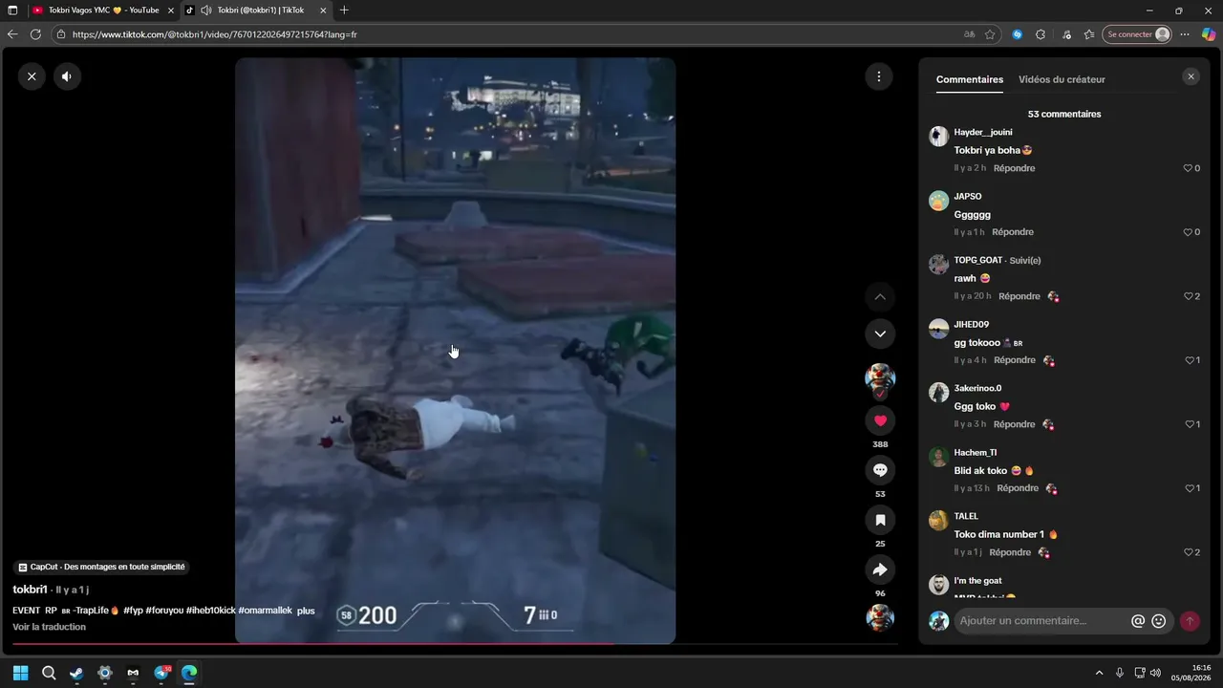Reply to Hayder__jouini's comment
The width and height of the screenshot is (1223, 688).
[1015, 168]
